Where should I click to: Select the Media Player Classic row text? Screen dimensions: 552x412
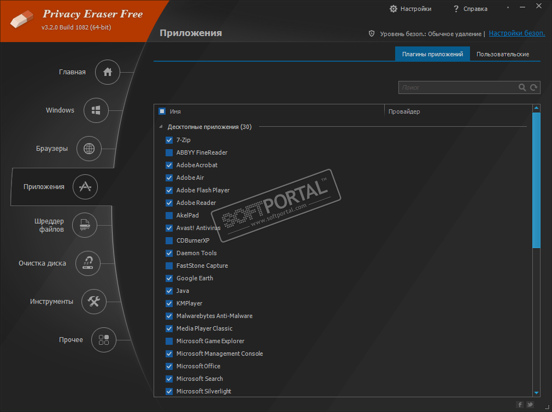204,328
